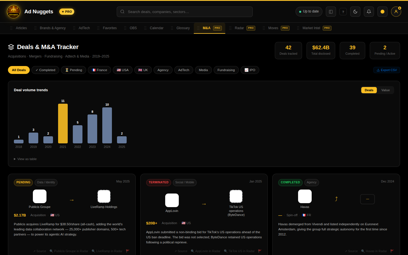Click the 2021 highlighted yellow bar
The image size is (408, 255).
tap(63, 124)
